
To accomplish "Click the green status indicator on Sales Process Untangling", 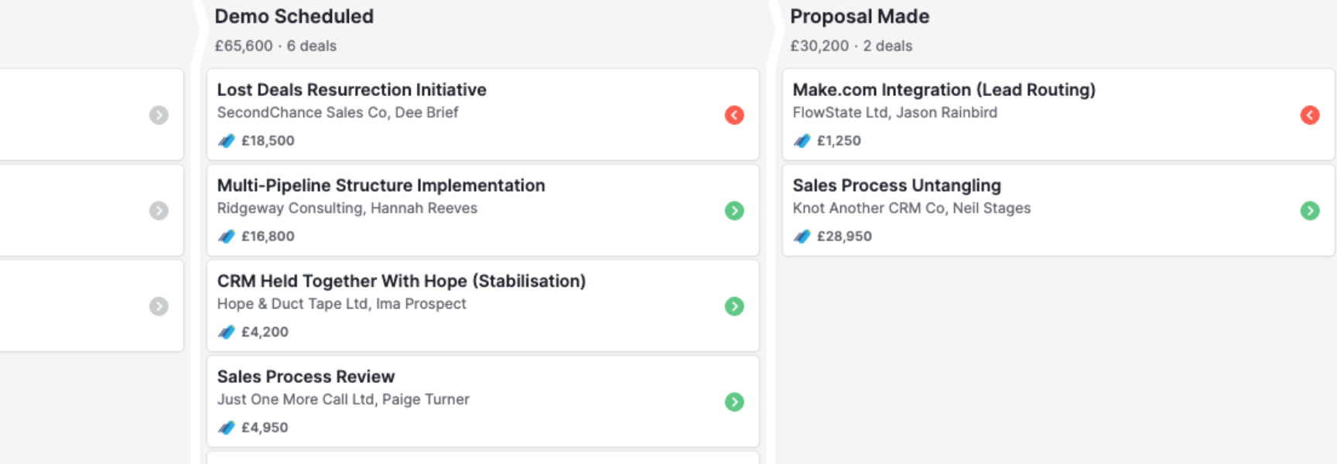I will 1309,210.
